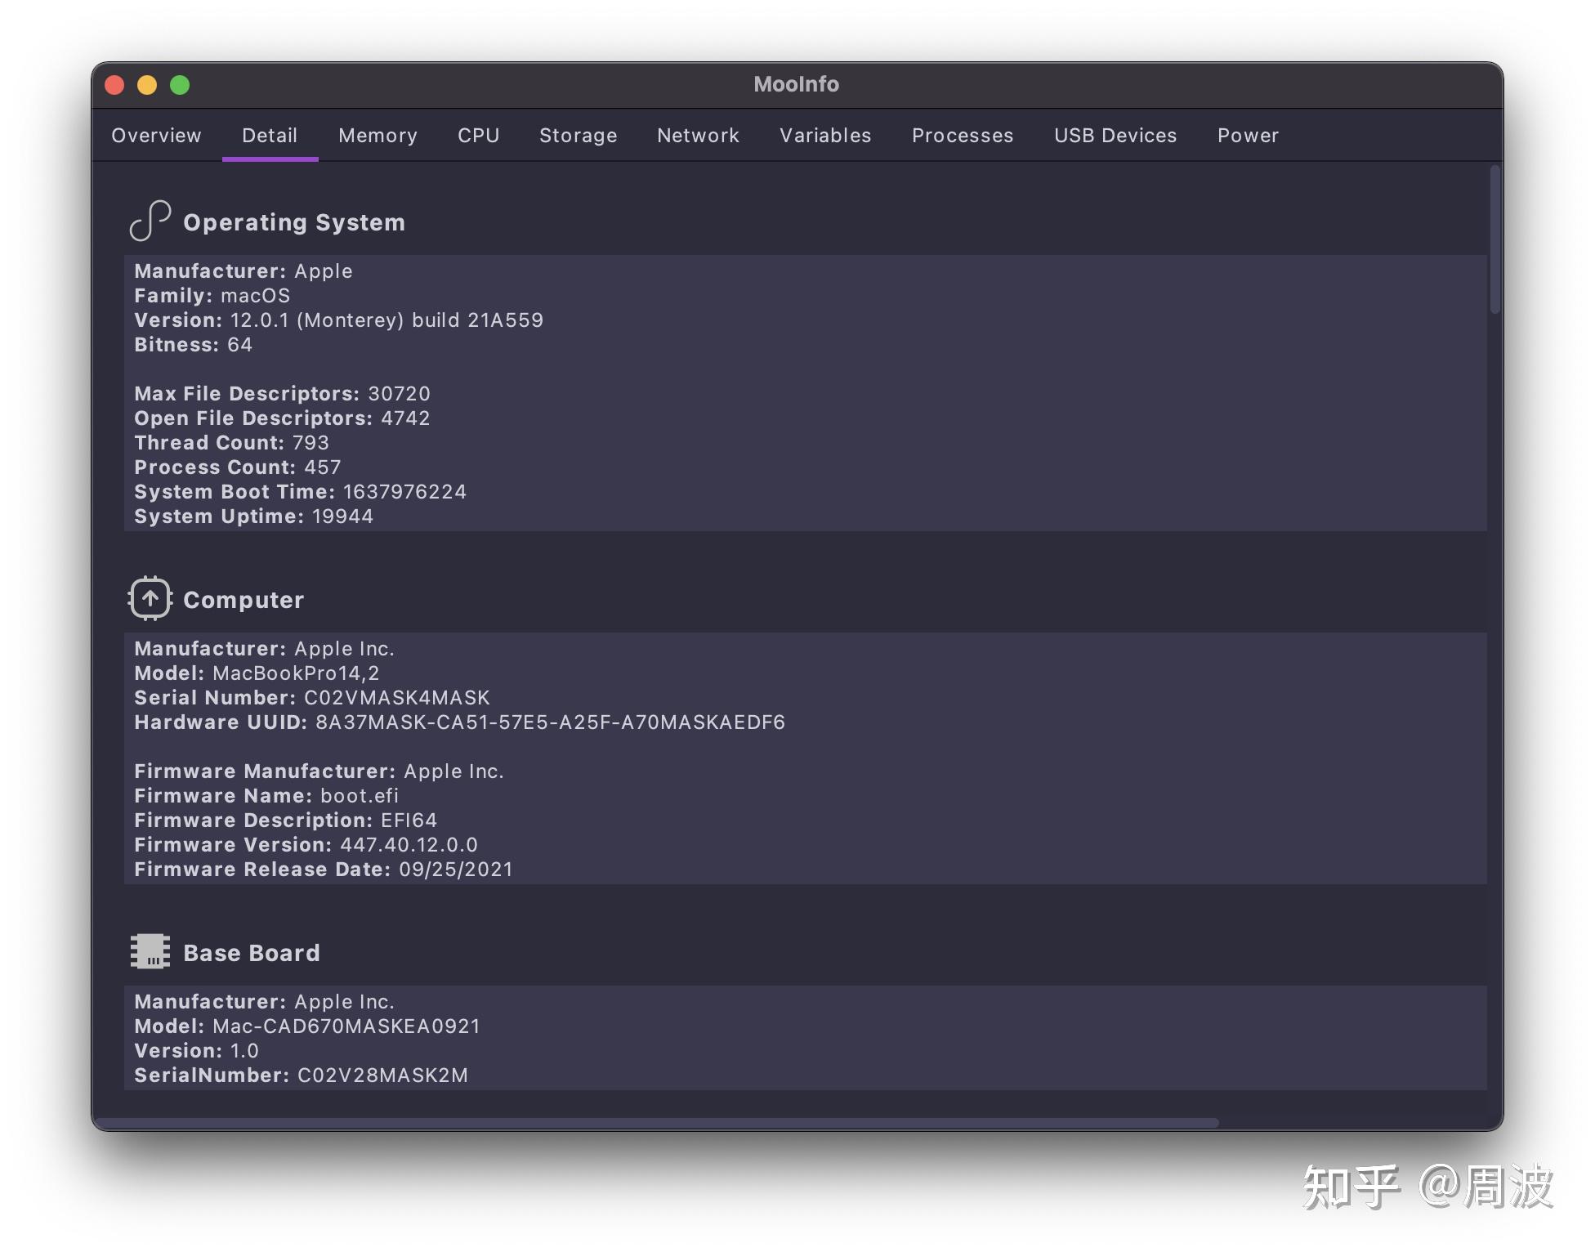This screenshot has height=1252, width=1595.
Task: Open the Network tab
Action: point(698,136)
